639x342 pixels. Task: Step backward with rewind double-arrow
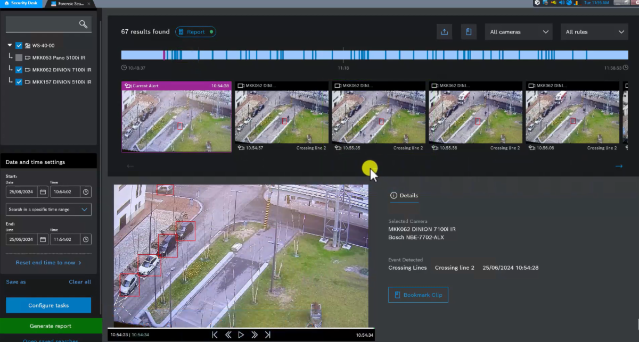coord(228,335)
